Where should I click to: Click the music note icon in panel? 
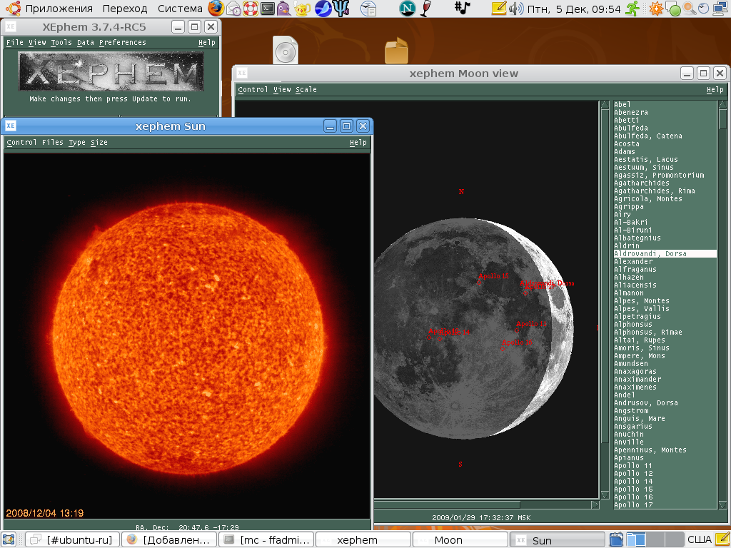[463, 9]
